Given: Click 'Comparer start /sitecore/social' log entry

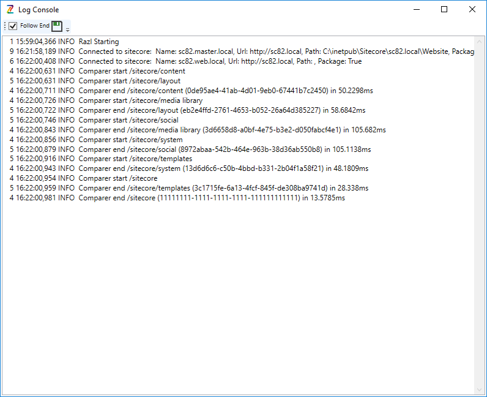Looking at the screenshot, I should pyautogui.click(x=94, y=120).
